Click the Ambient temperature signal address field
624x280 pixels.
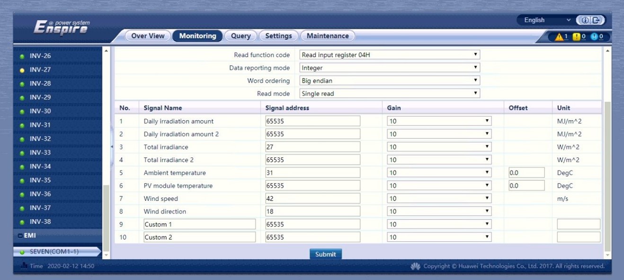pyautogui.click(x=313, y=173)
